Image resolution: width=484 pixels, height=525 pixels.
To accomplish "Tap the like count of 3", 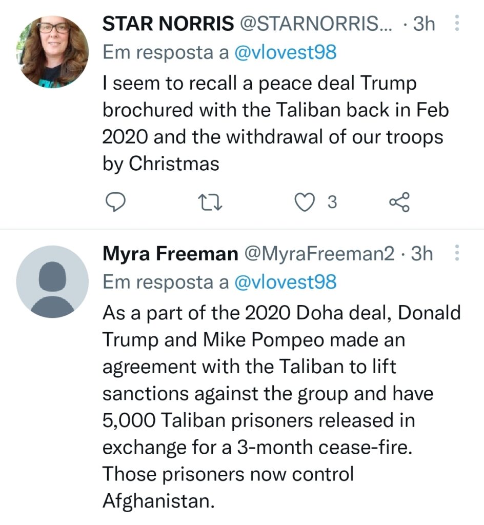I will (332, 203).
